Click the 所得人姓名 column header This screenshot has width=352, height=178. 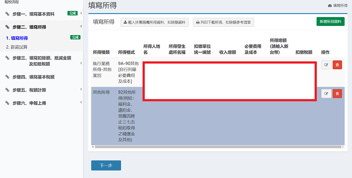pos(152,49)
